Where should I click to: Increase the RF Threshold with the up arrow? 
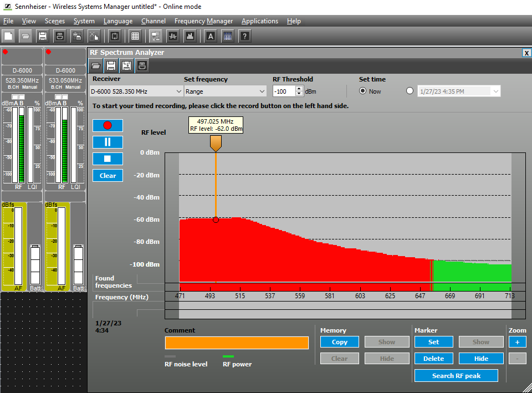[299, 89]
